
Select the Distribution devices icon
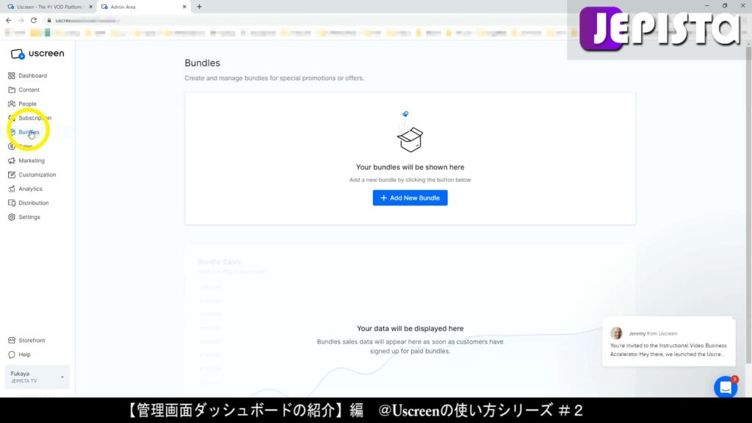coord(12,203)
